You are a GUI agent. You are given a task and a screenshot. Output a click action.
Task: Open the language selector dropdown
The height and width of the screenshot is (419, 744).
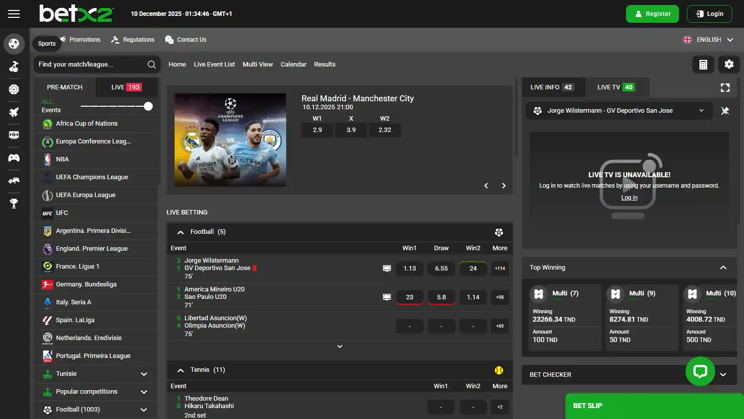[x=708, y=40]
